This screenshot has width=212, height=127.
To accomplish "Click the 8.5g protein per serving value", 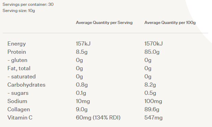I will coord(82,52).
